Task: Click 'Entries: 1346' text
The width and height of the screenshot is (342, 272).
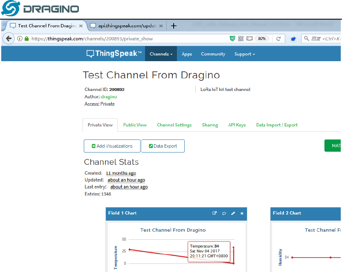Action: (98, 194)
